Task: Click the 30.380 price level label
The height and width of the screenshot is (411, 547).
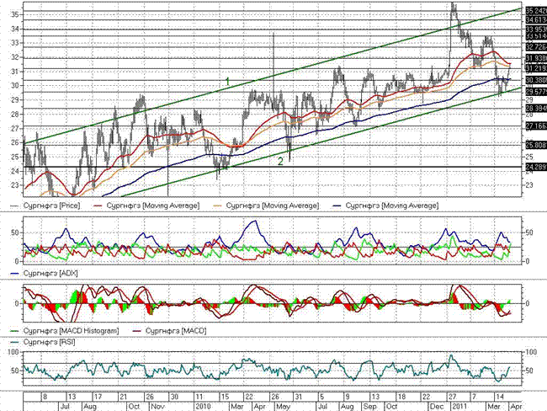Action: (535, 80)
